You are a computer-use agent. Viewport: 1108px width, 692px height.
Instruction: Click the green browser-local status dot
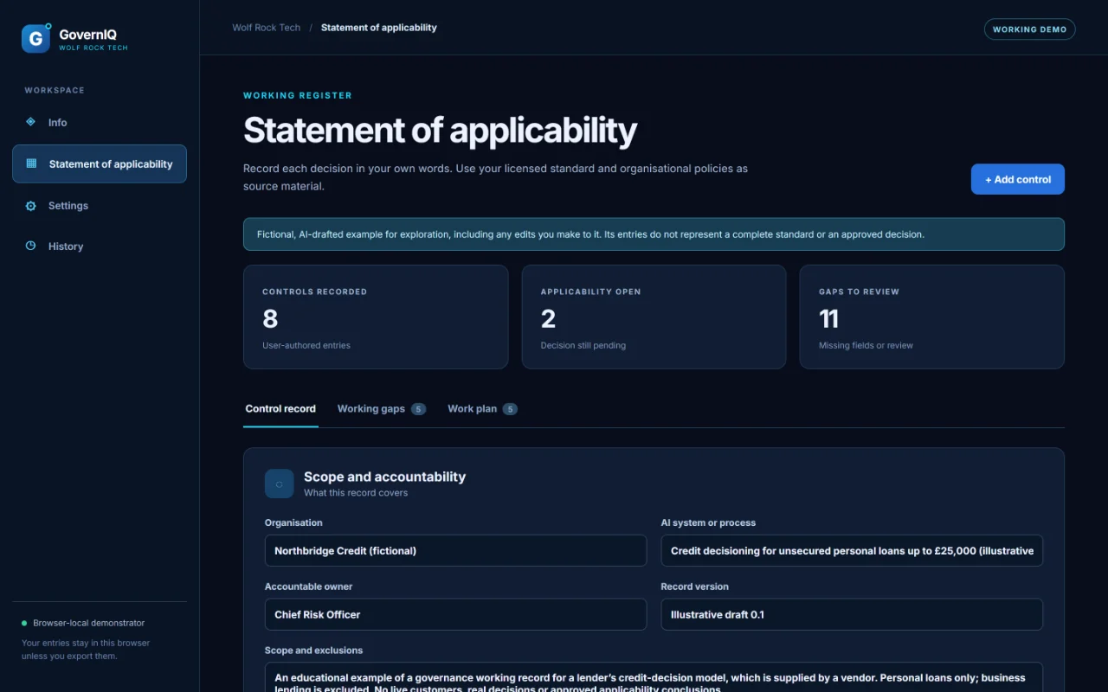coord(24,623)
